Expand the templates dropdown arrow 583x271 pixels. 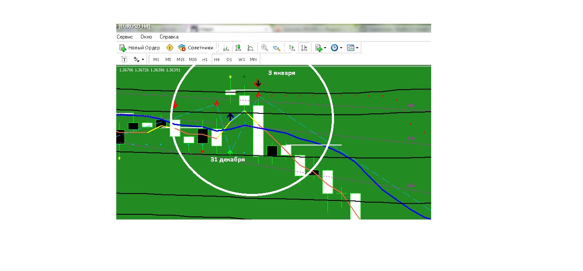[x=357, y=48]
